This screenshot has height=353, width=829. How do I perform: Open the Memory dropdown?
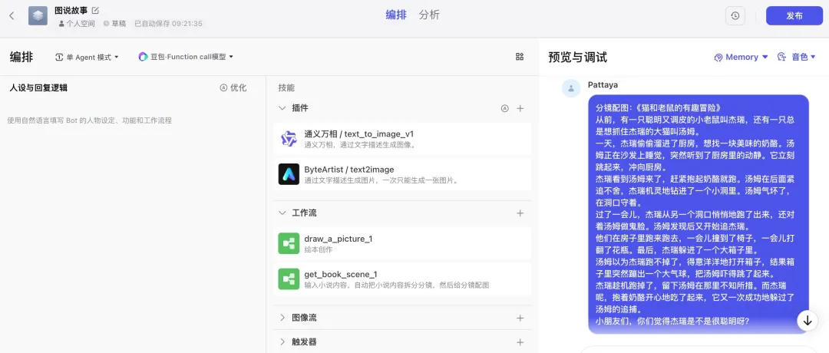(x=741, y=57)
